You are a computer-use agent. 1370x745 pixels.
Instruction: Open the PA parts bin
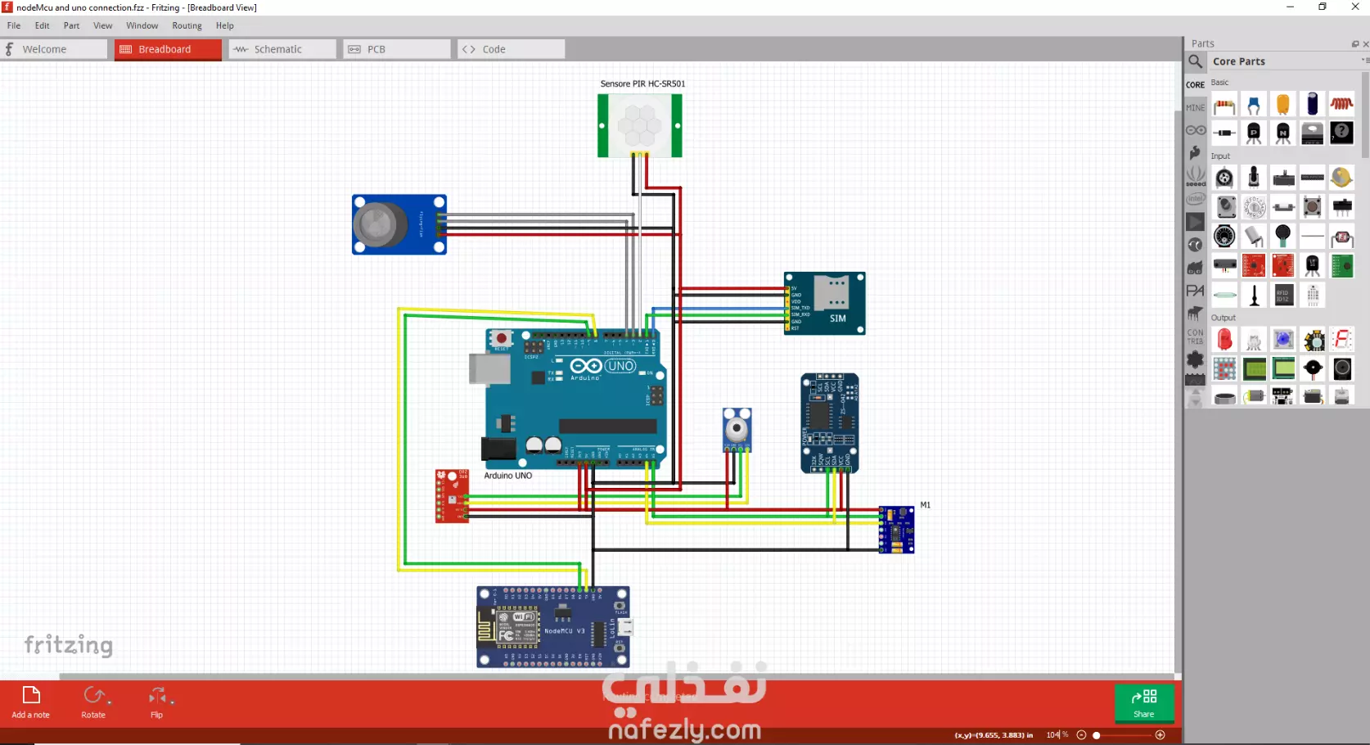[x=1195, y=291]
